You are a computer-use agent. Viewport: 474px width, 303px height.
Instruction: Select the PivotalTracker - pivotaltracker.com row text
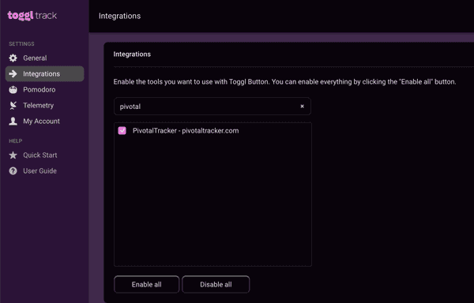[186, 131]
